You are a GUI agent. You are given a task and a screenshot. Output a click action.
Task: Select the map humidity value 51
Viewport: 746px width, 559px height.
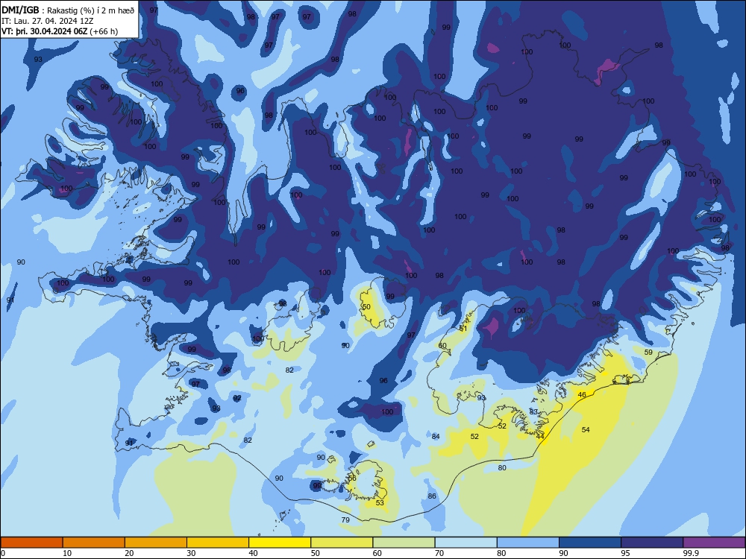point(463,329)
